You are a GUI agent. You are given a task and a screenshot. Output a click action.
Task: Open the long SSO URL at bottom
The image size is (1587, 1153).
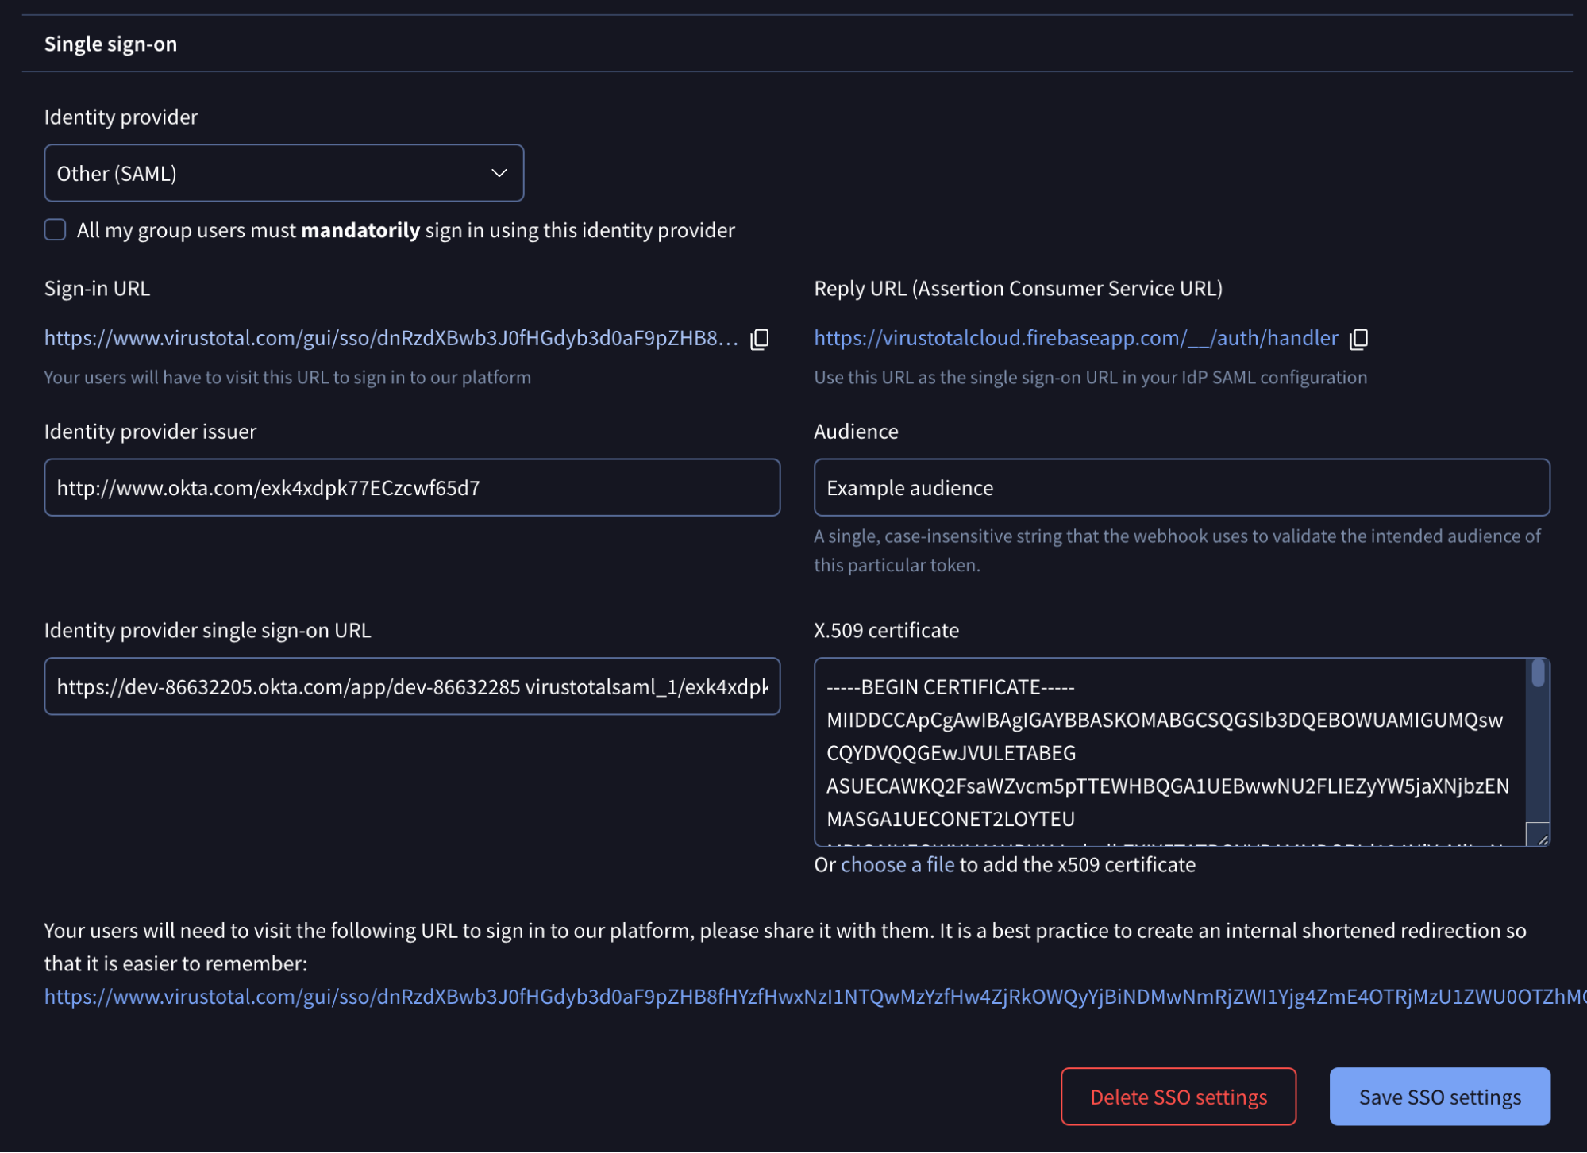tap(815, 997)
